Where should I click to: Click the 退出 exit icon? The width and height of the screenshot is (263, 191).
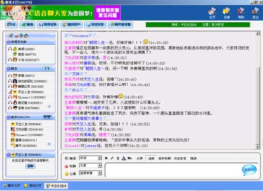[x=256, y=13]
